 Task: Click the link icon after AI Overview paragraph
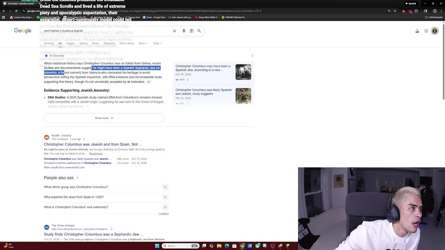tap(148, 82)
